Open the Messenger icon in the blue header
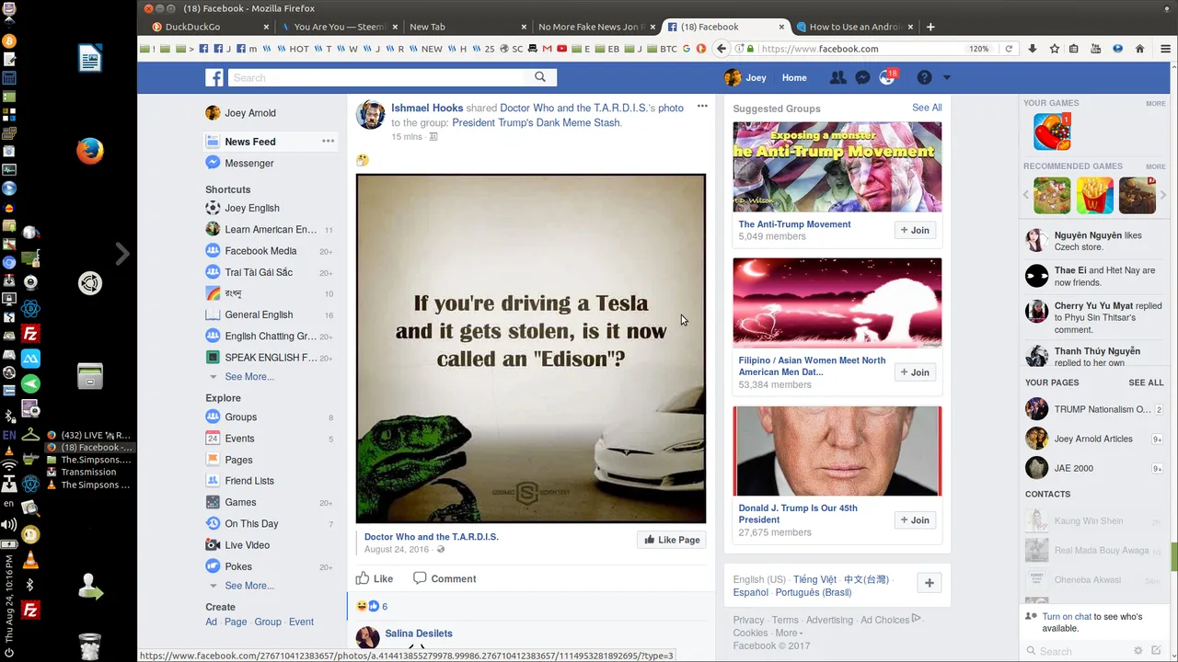This screenshot has height=662, width=1178. click(862, 78)
